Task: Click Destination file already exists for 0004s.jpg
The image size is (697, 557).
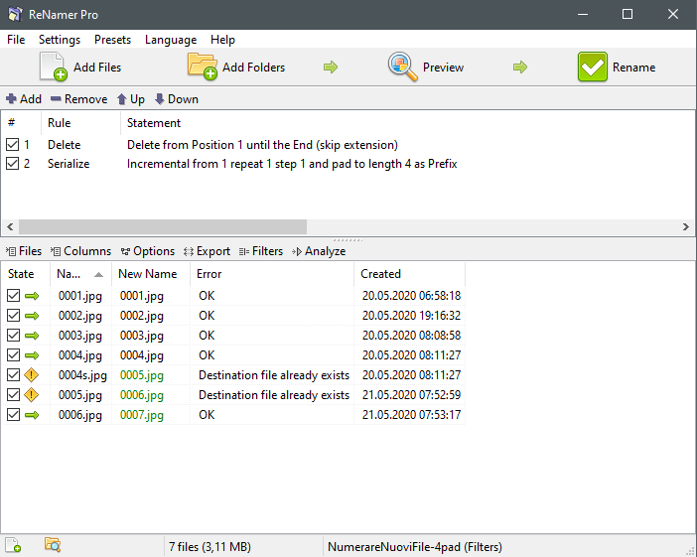Action: click(x=274, y=375)
